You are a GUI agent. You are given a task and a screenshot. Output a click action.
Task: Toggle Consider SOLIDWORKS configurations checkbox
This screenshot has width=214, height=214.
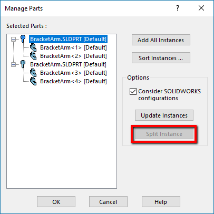click(133, 92)
